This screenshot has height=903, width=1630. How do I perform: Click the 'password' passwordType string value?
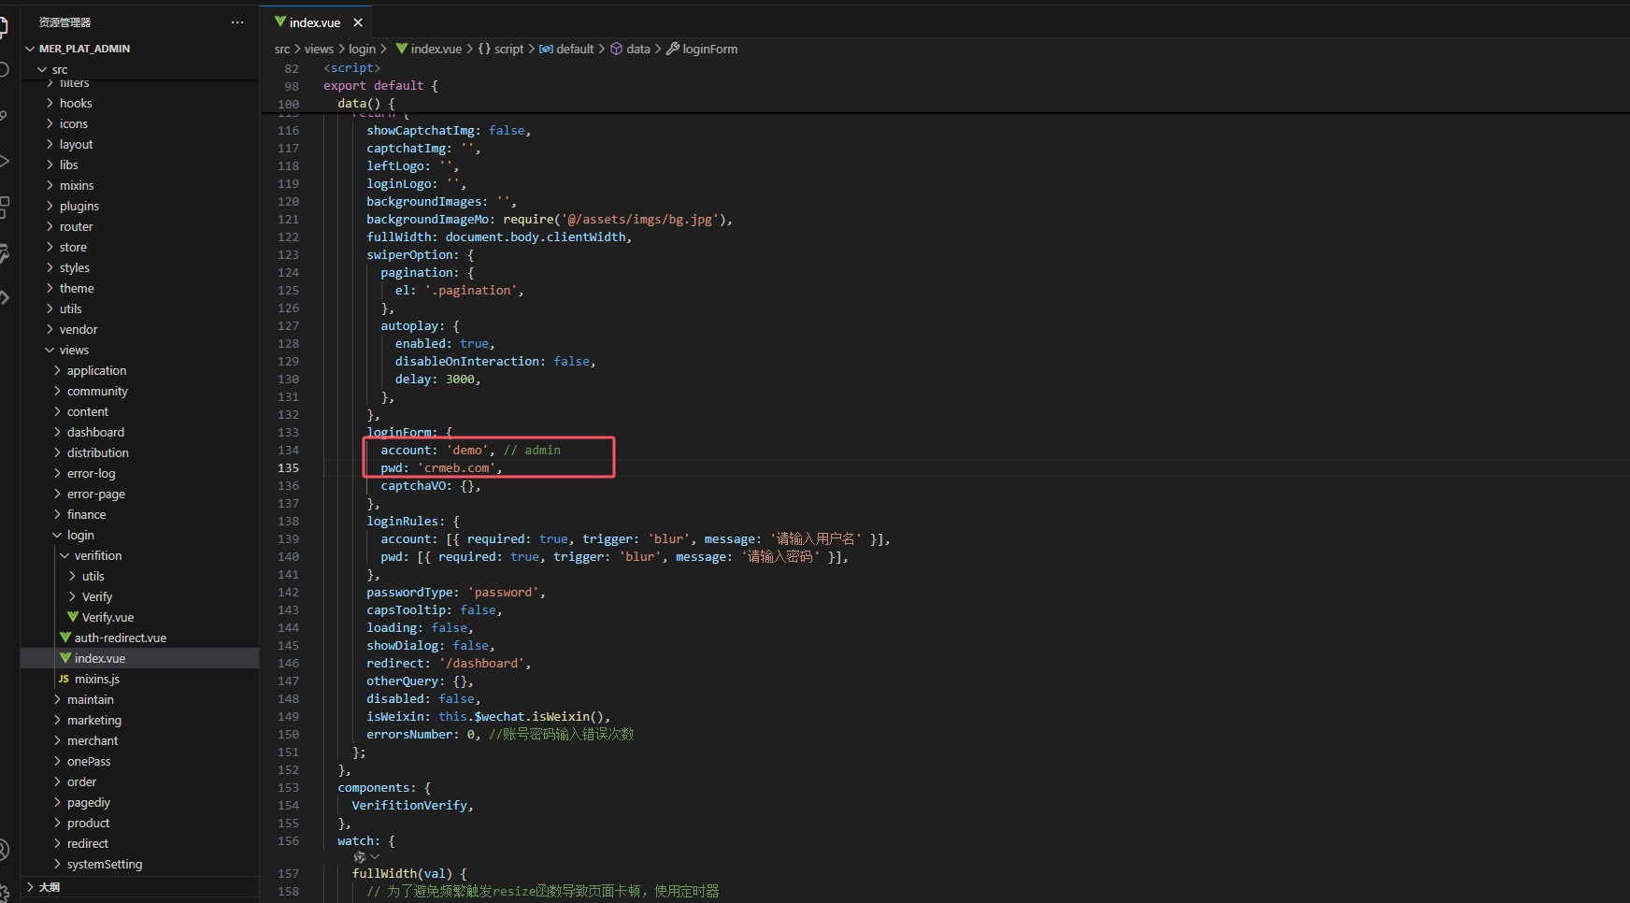click(503, 592)
